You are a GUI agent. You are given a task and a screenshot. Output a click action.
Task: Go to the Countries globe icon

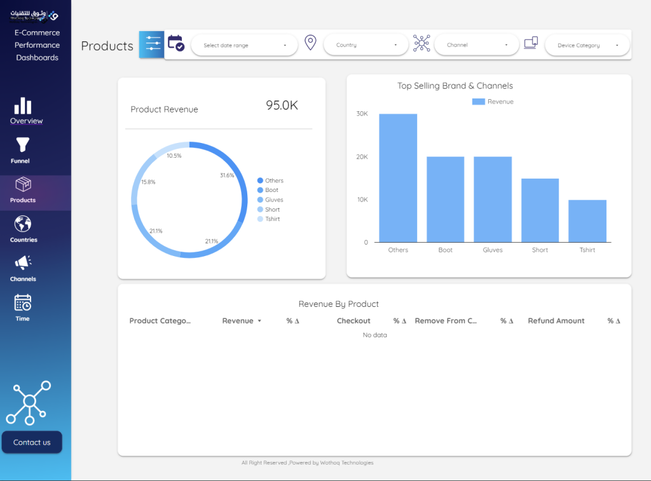point(23,224)
